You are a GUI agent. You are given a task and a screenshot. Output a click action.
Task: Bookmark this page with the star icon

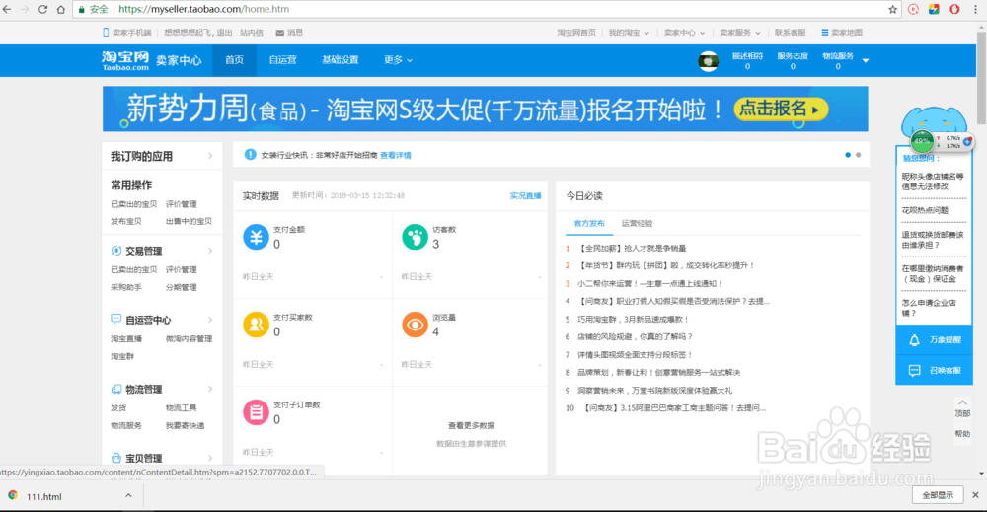pyautogui.click(x=892, y=10)
